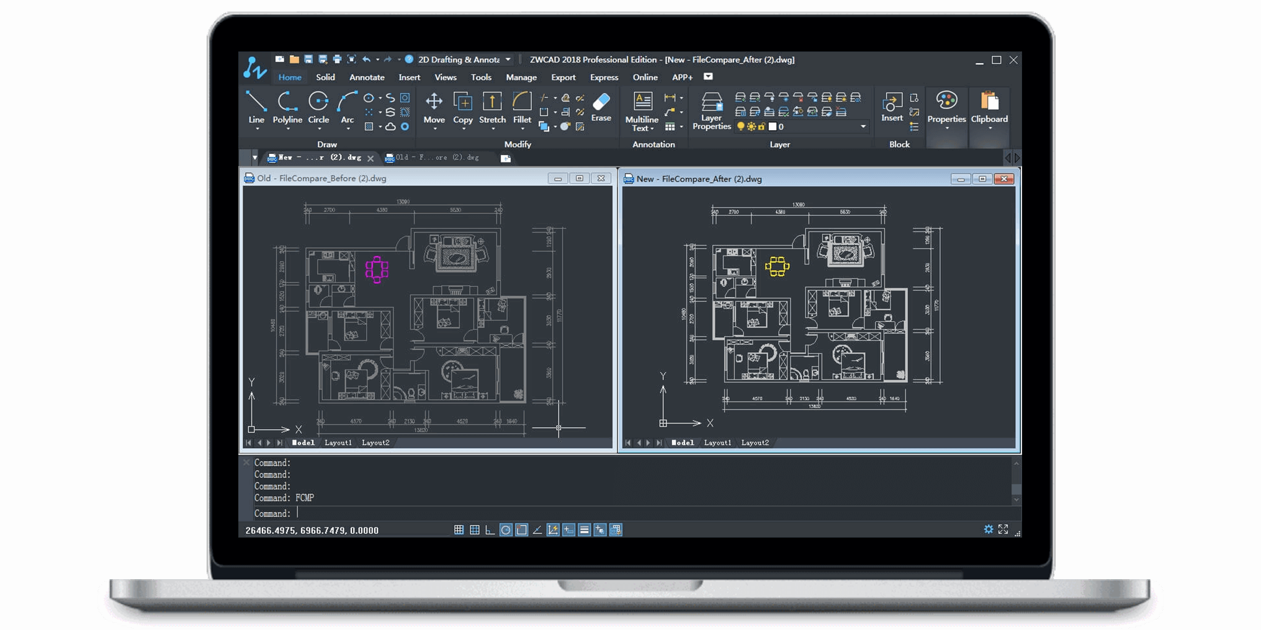Pick the Move tool in Modify
The width and height of the screenshot is (1261, 630).
coord(434,107)
